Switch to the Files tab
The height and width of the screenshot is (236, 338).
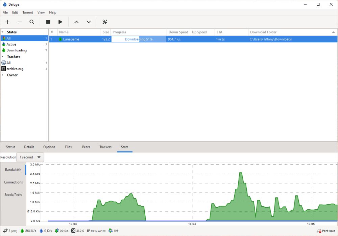coord(68,147)
